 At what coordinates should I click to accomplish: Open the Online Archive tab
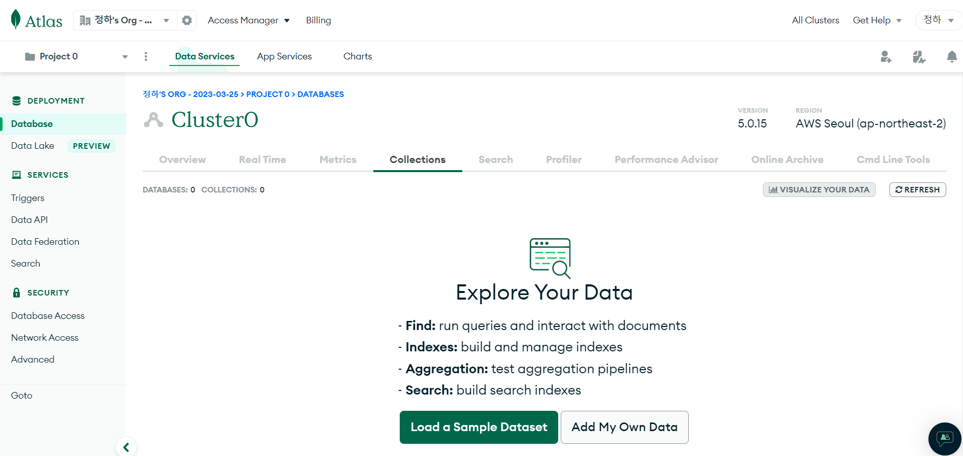tap(787, 159)
